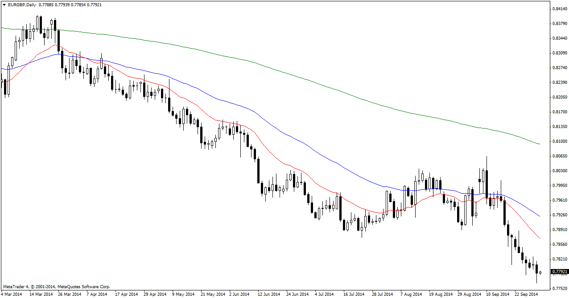
Task: Select the 4 Mar 2014 date label
Action: [11, 294]
